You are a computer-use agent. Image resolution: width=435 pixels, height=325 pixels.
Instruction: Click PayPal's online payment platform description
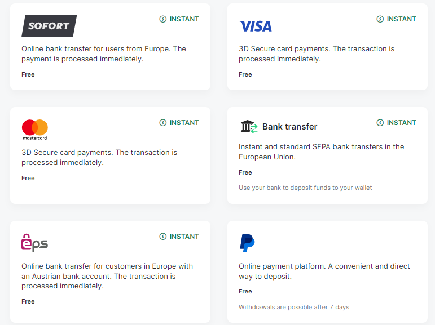click(x=324, y=271)
